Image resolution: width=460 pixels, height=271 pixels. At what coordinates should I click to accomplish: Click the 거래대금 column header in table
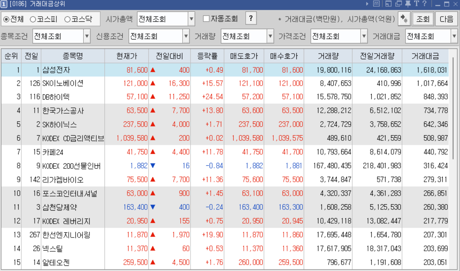pyautogui.click(x=425, y=56)
